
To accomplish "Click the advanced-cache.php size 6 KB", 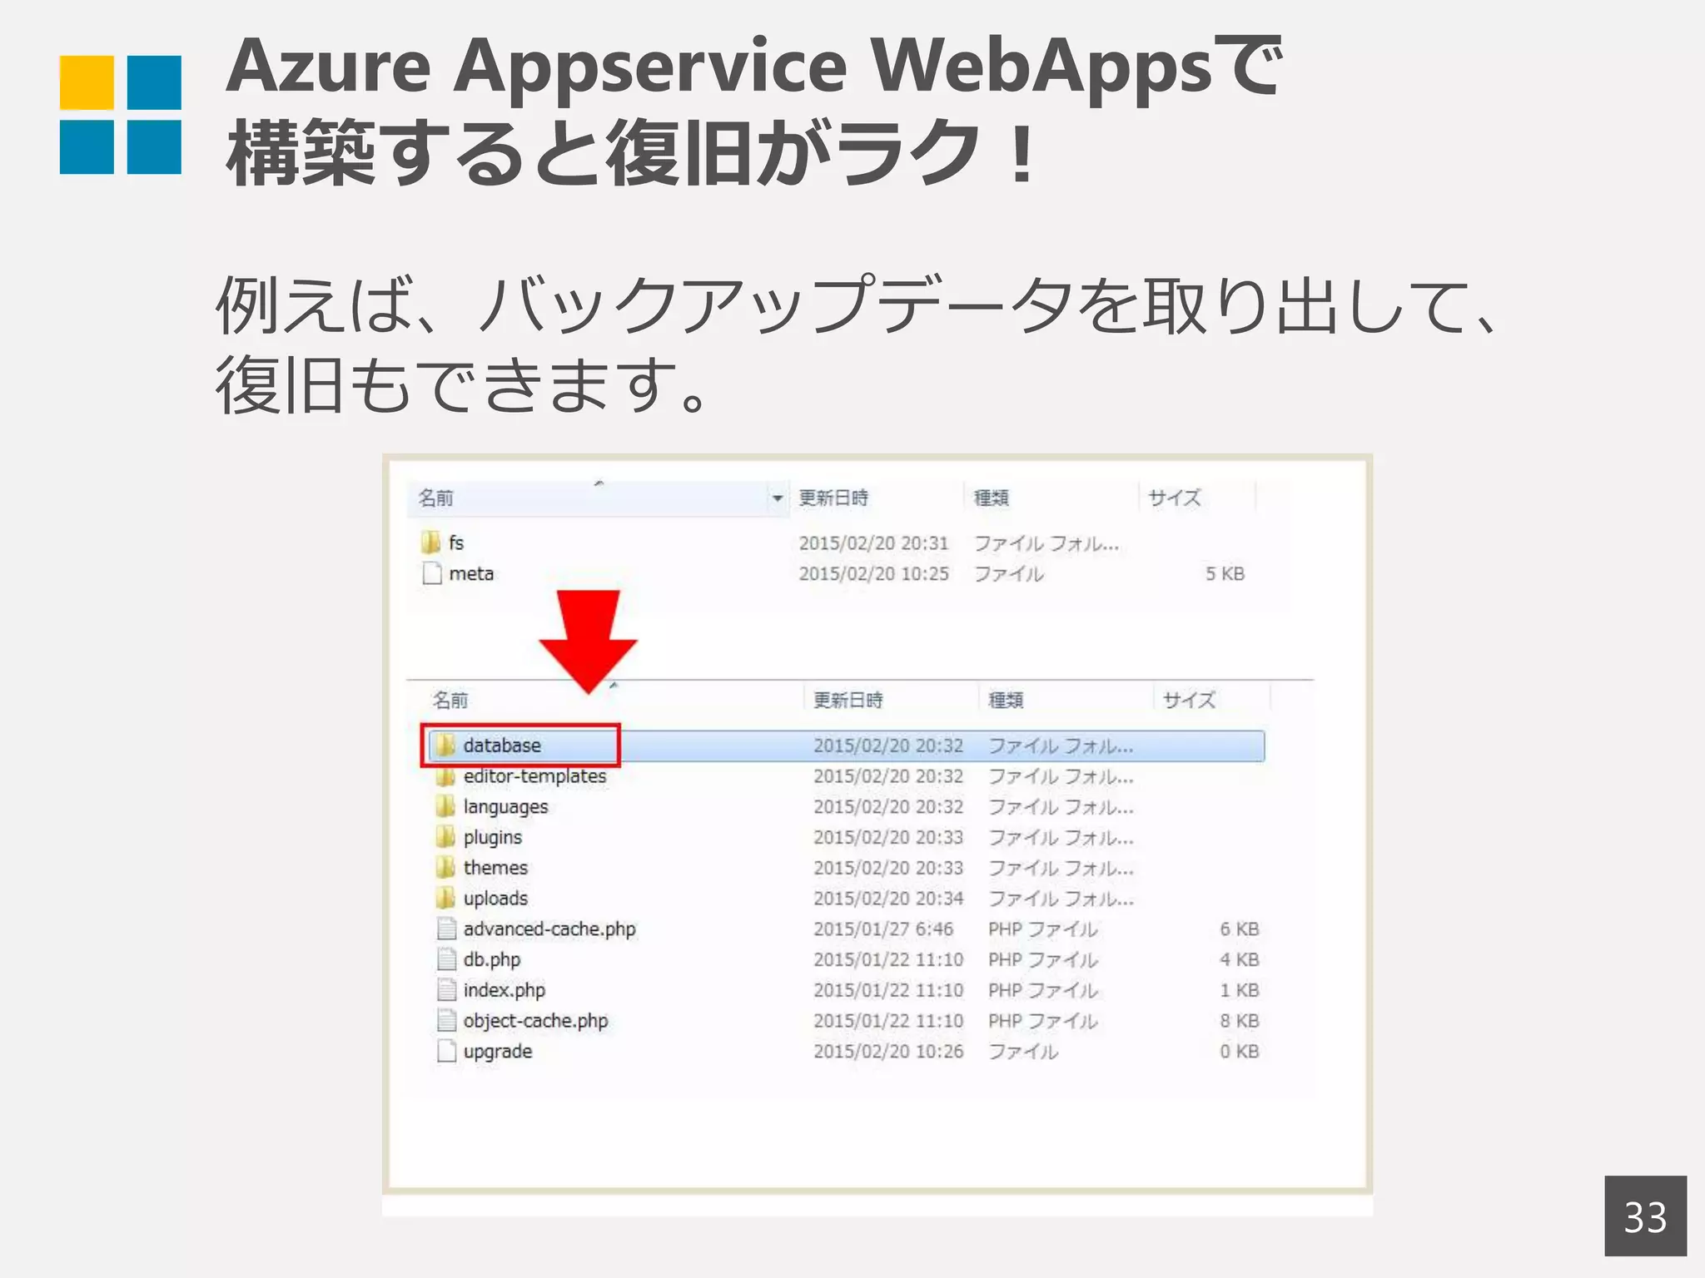I will (1239, 929).
